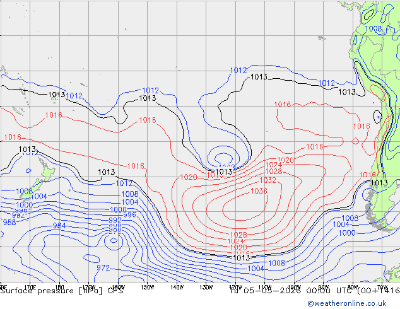Click the 1004 label beside New Zealand's South Island
The image size is (400, 309).
pos(39,197)
